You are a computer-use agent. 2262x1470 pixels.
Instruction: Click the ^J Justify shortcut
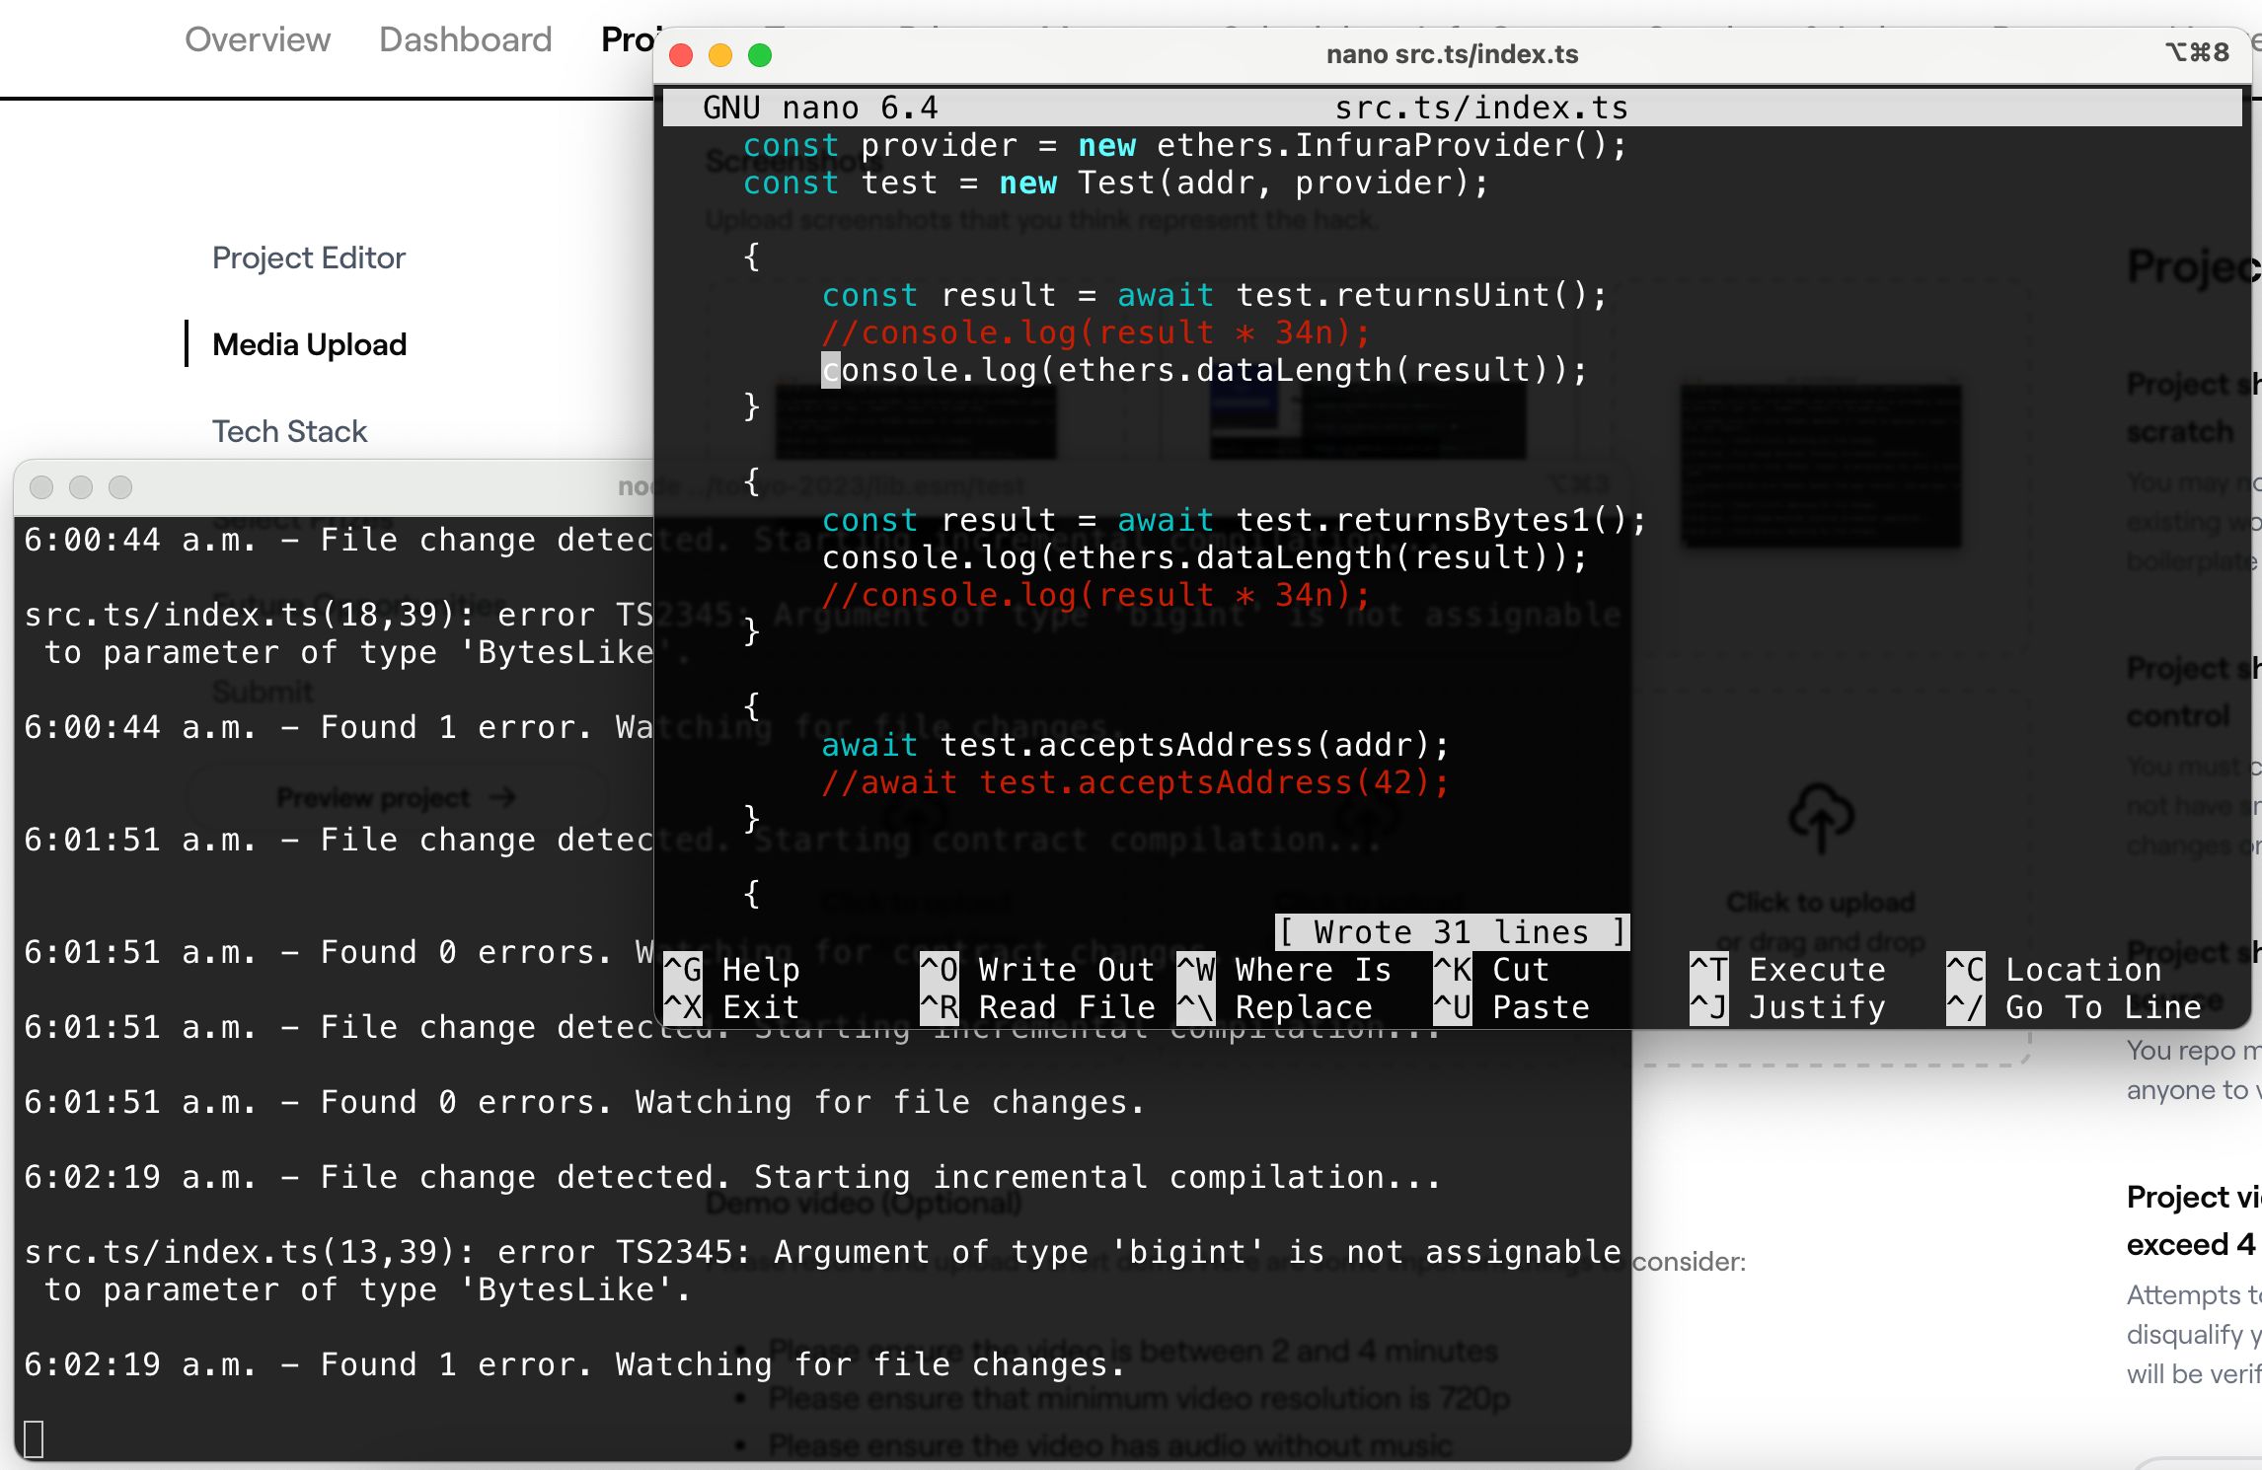click(1787, 1007)
